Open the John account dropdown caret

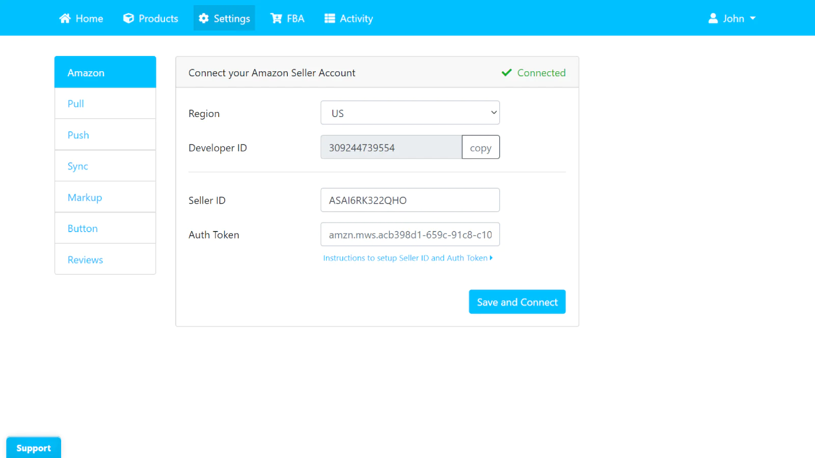[x=753, y=18]
